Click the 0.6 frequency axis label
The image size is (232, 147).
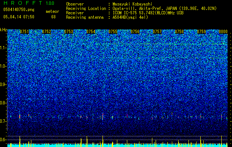[x=3, y=140]
